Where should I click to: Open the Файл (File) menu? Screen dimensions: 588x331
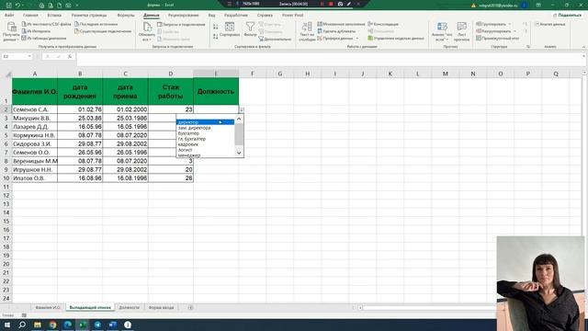click(9, 15)
